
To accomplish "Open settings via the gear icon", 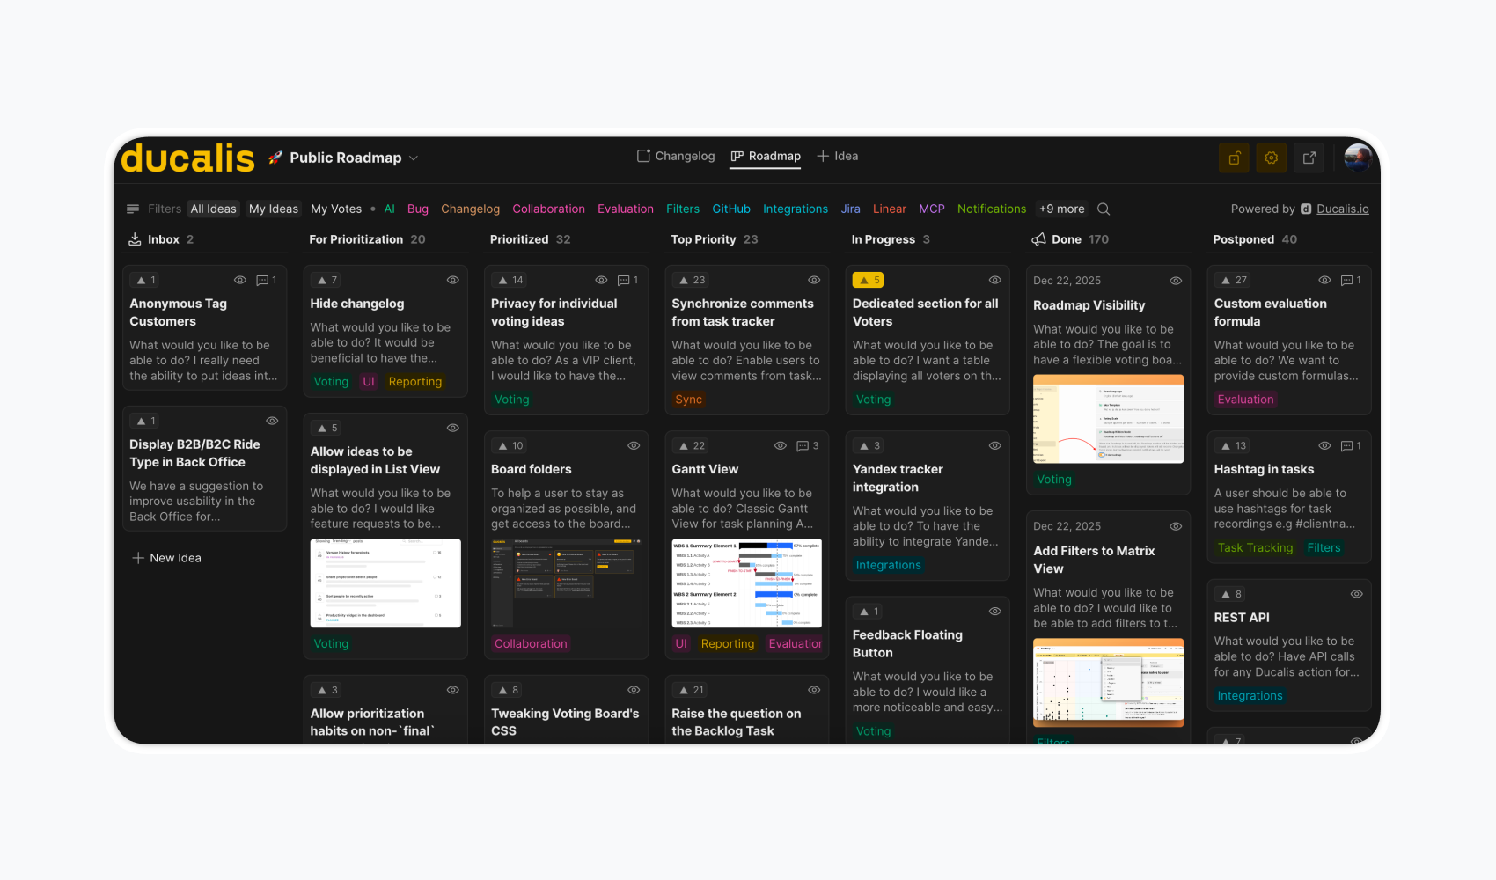I will [x=1272, y=158].
